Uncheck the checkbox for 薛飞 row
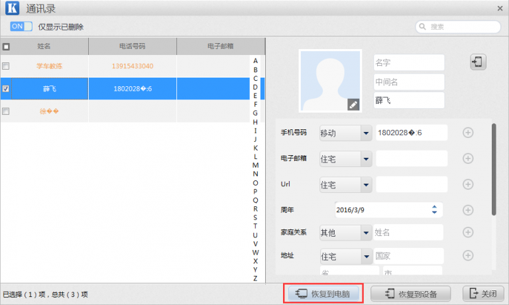509x305 pixels. click(x=5, y=88)
